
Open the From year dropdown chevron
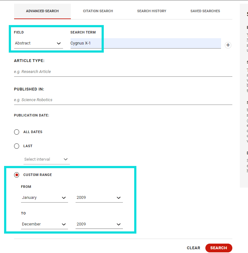click(119, 198)
